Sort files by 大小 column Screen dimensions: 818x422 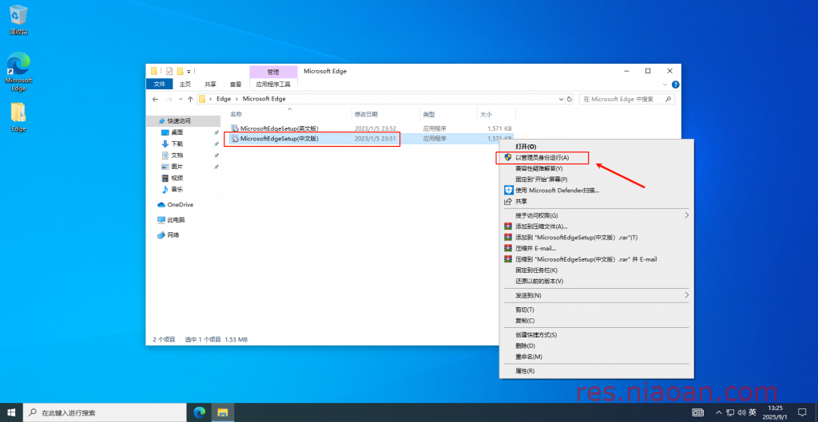(486, 114)
